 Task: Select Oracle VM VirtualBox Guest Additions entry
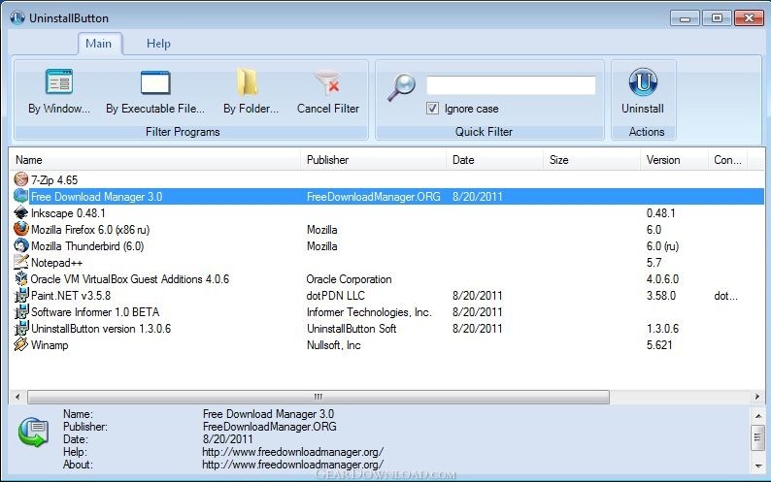tap(130, 279)
